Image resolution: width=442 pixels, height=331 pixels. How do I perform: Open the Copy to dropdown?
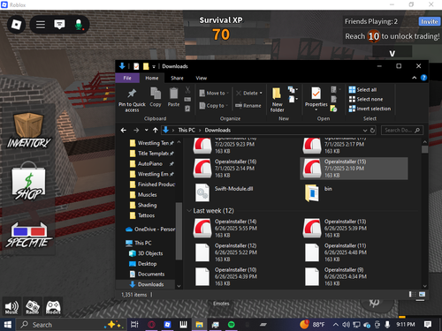(214, 105)
